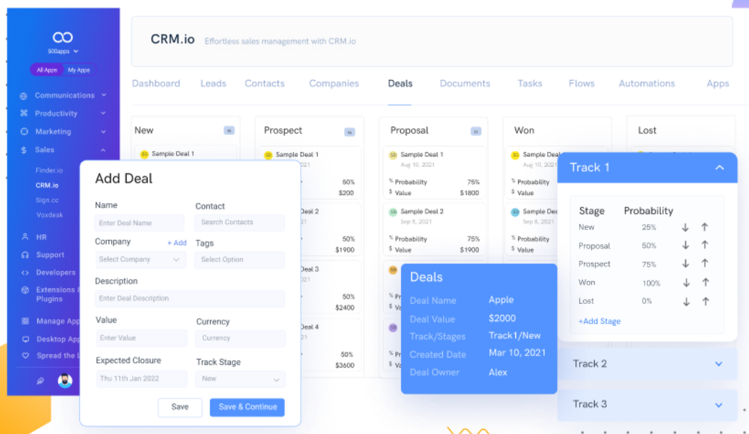Click the Desktop App monitor icon
The width and height of the screenshot is (749, 434).
[x=25, y=339]
